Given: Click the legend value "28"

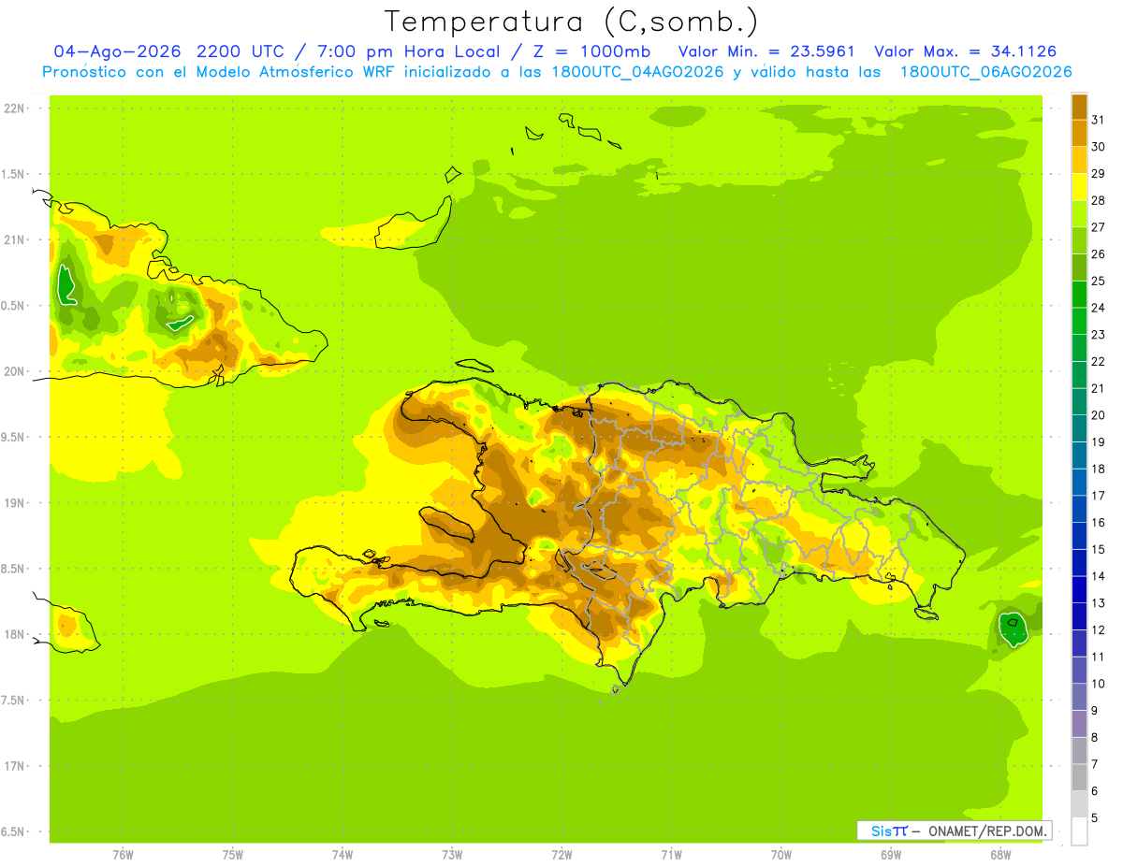Looking at the screenshot, I should tap(1099, 200).
